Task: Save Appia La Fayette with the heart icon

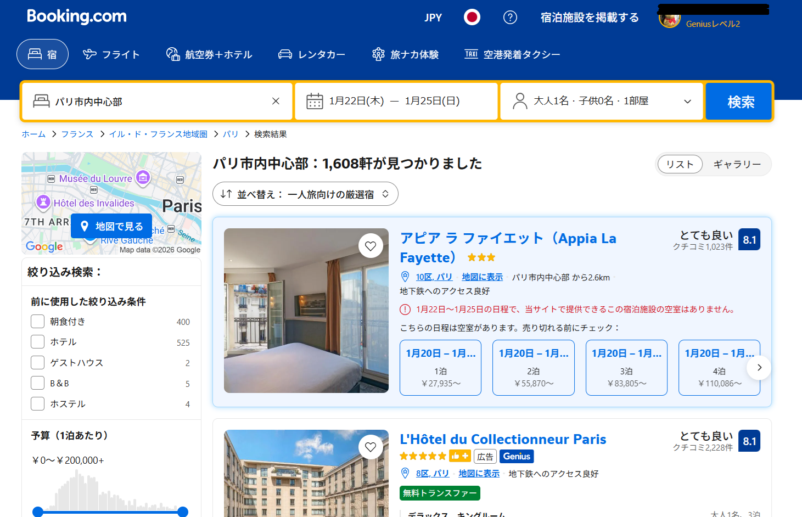Action: pyautogui.click(x=371, y=245)
